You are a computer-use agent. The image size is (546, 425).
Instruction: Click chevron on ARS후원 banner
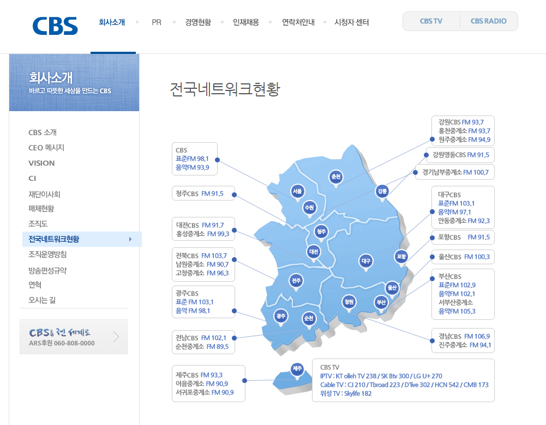(116, 337)
